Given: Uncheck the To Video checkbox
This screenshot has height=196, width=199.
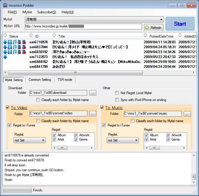Looking at the screenshot, I should (x=8, y=107).
